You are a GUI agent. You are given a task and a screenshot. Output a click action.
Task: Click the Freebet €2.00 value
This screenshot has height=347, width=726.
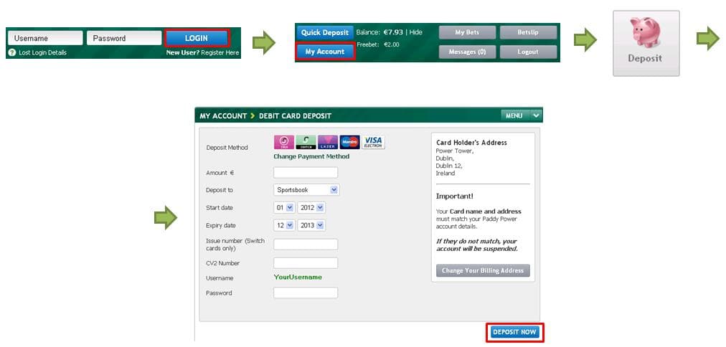[x=392, y=45]
